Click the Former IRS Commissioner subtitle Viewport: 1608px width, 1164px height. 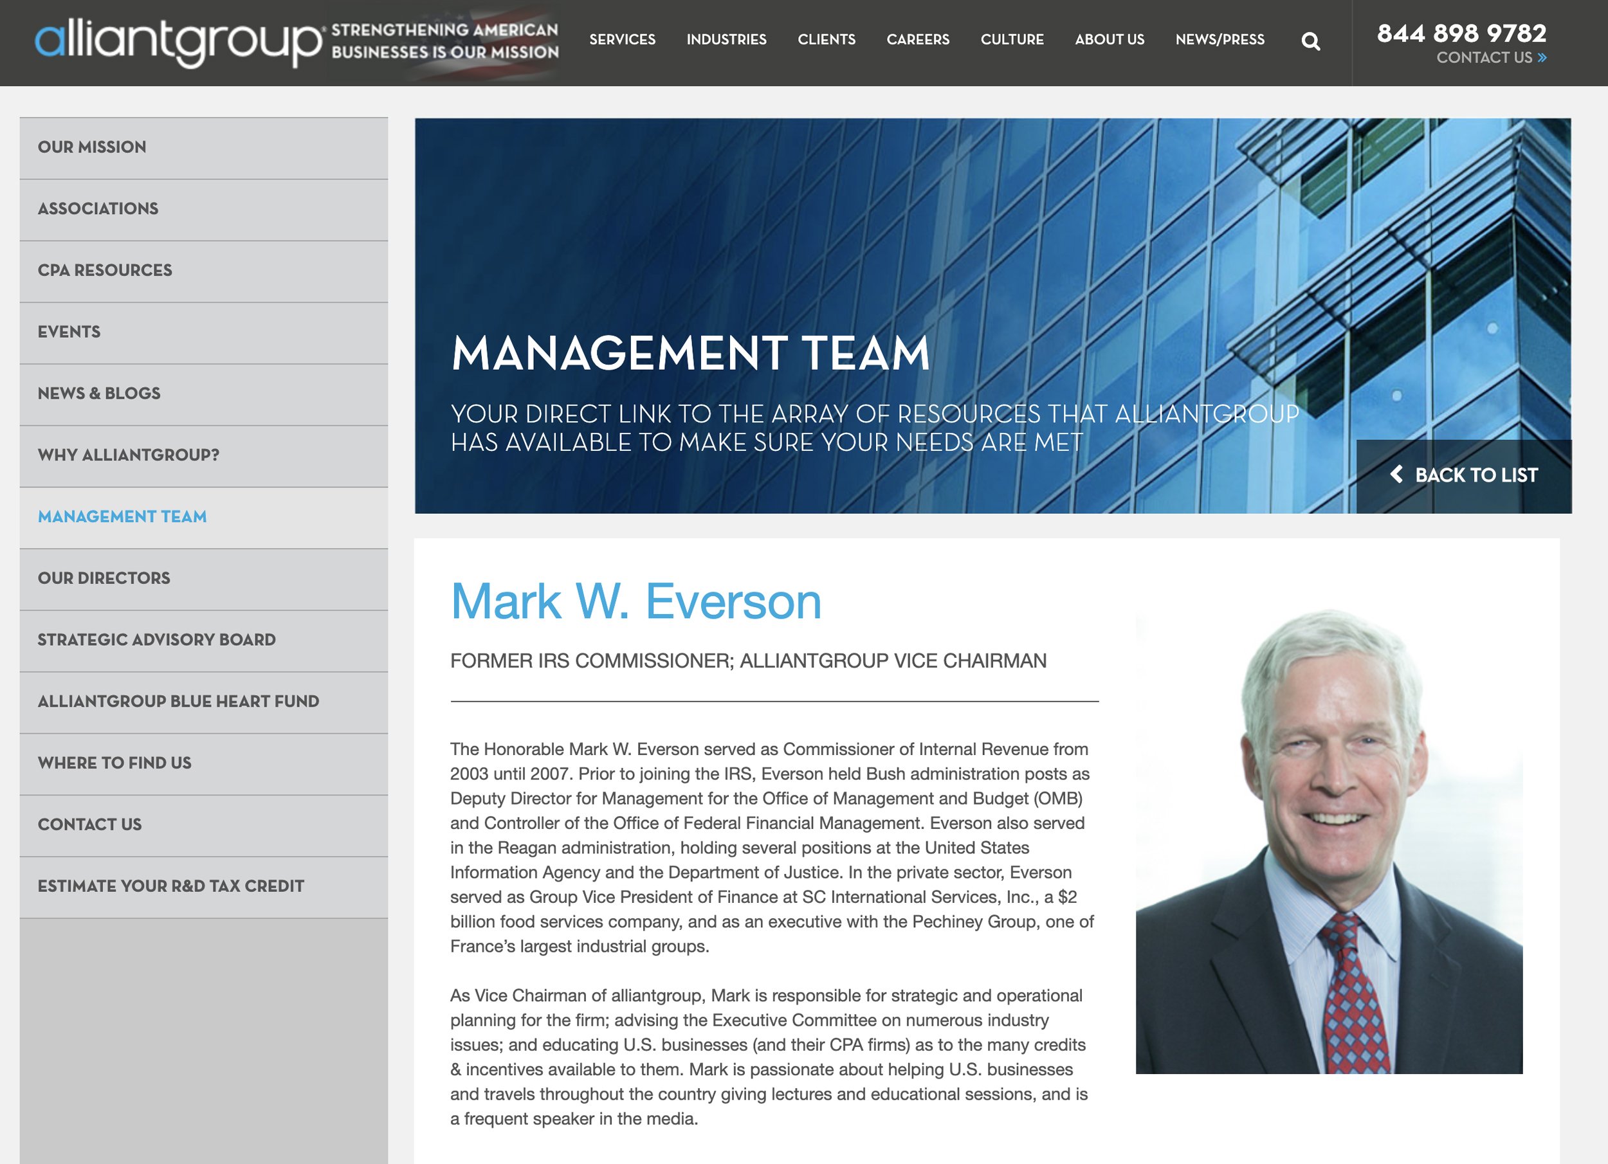point(748,661)
